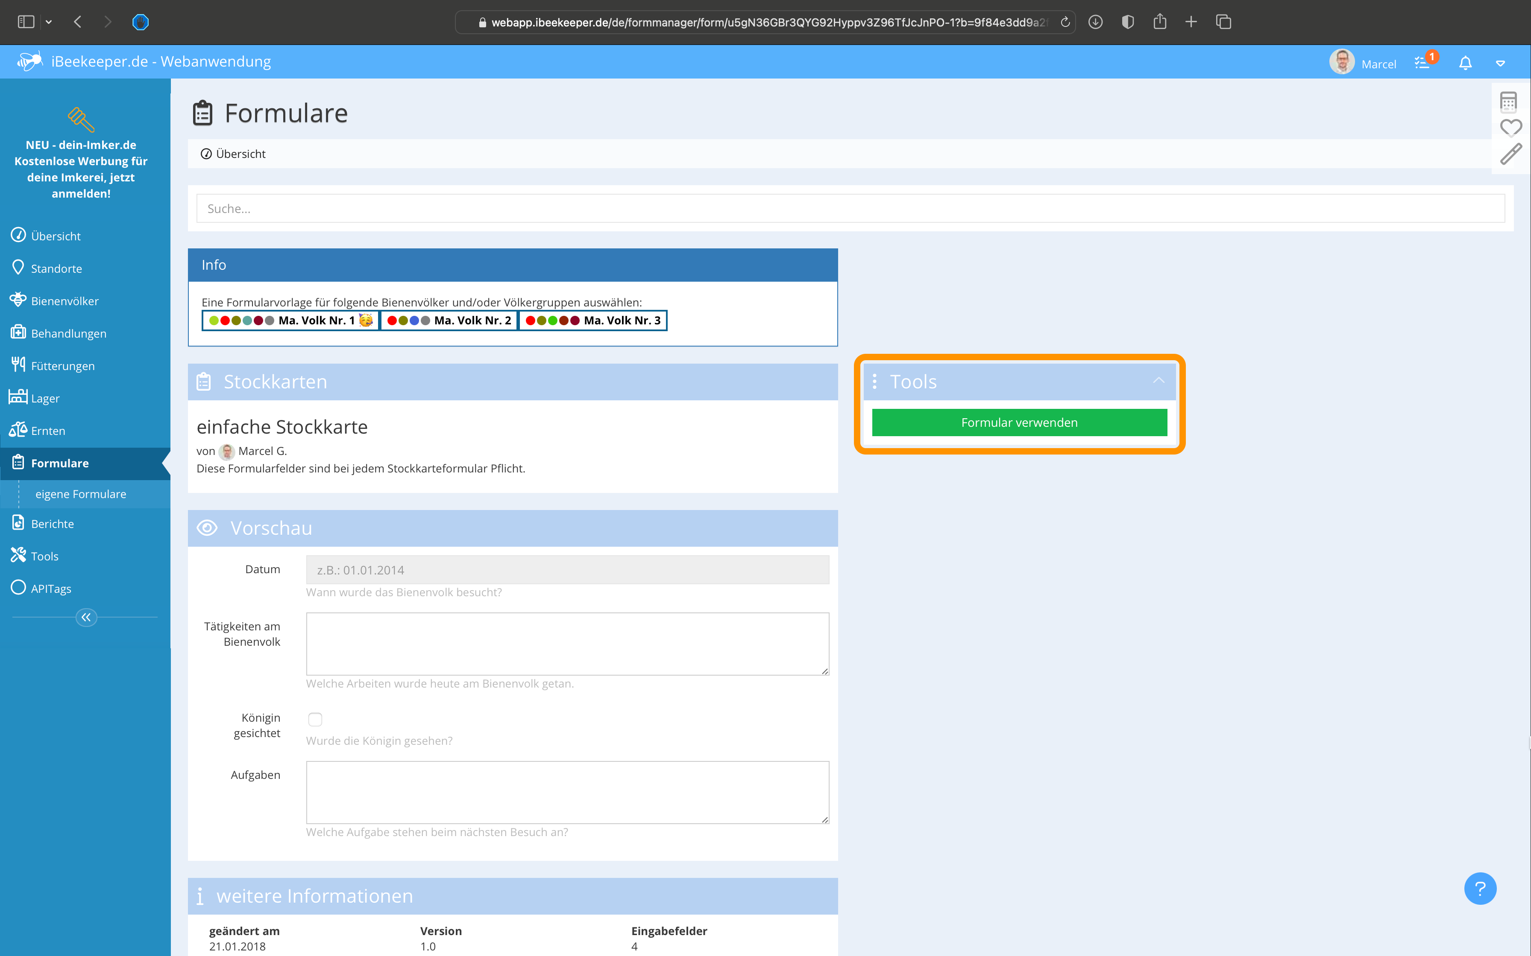The height and width of the screenshot is (956, 1531).
Task: Select Ma. Volk Nr. 2 colony
Action: tap(449, 321)
